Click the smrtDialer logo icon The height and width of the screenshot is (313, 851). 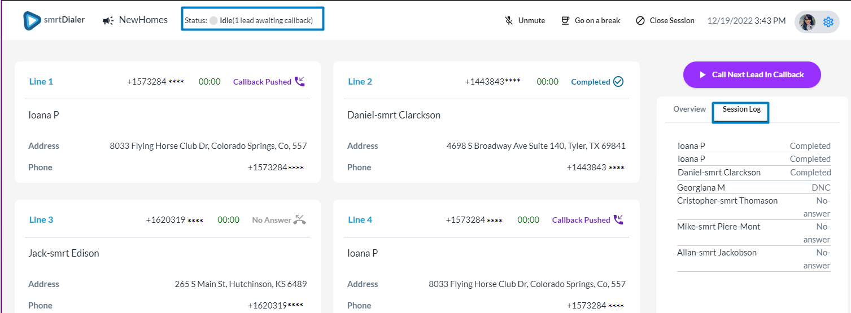pyautogui.click(x=32, y=20)
